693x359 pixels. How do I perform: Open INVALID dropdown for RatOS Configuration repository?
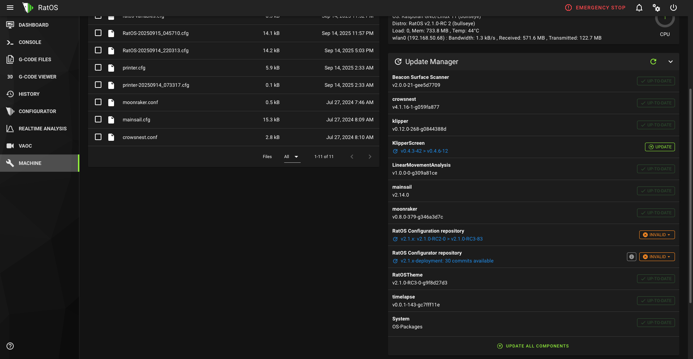click(x=657, y=235)
